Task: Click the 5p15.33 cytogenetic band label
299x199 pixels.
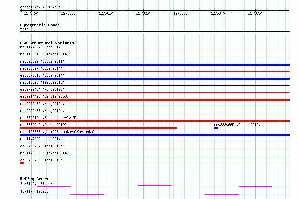Action: click(27, 29)
